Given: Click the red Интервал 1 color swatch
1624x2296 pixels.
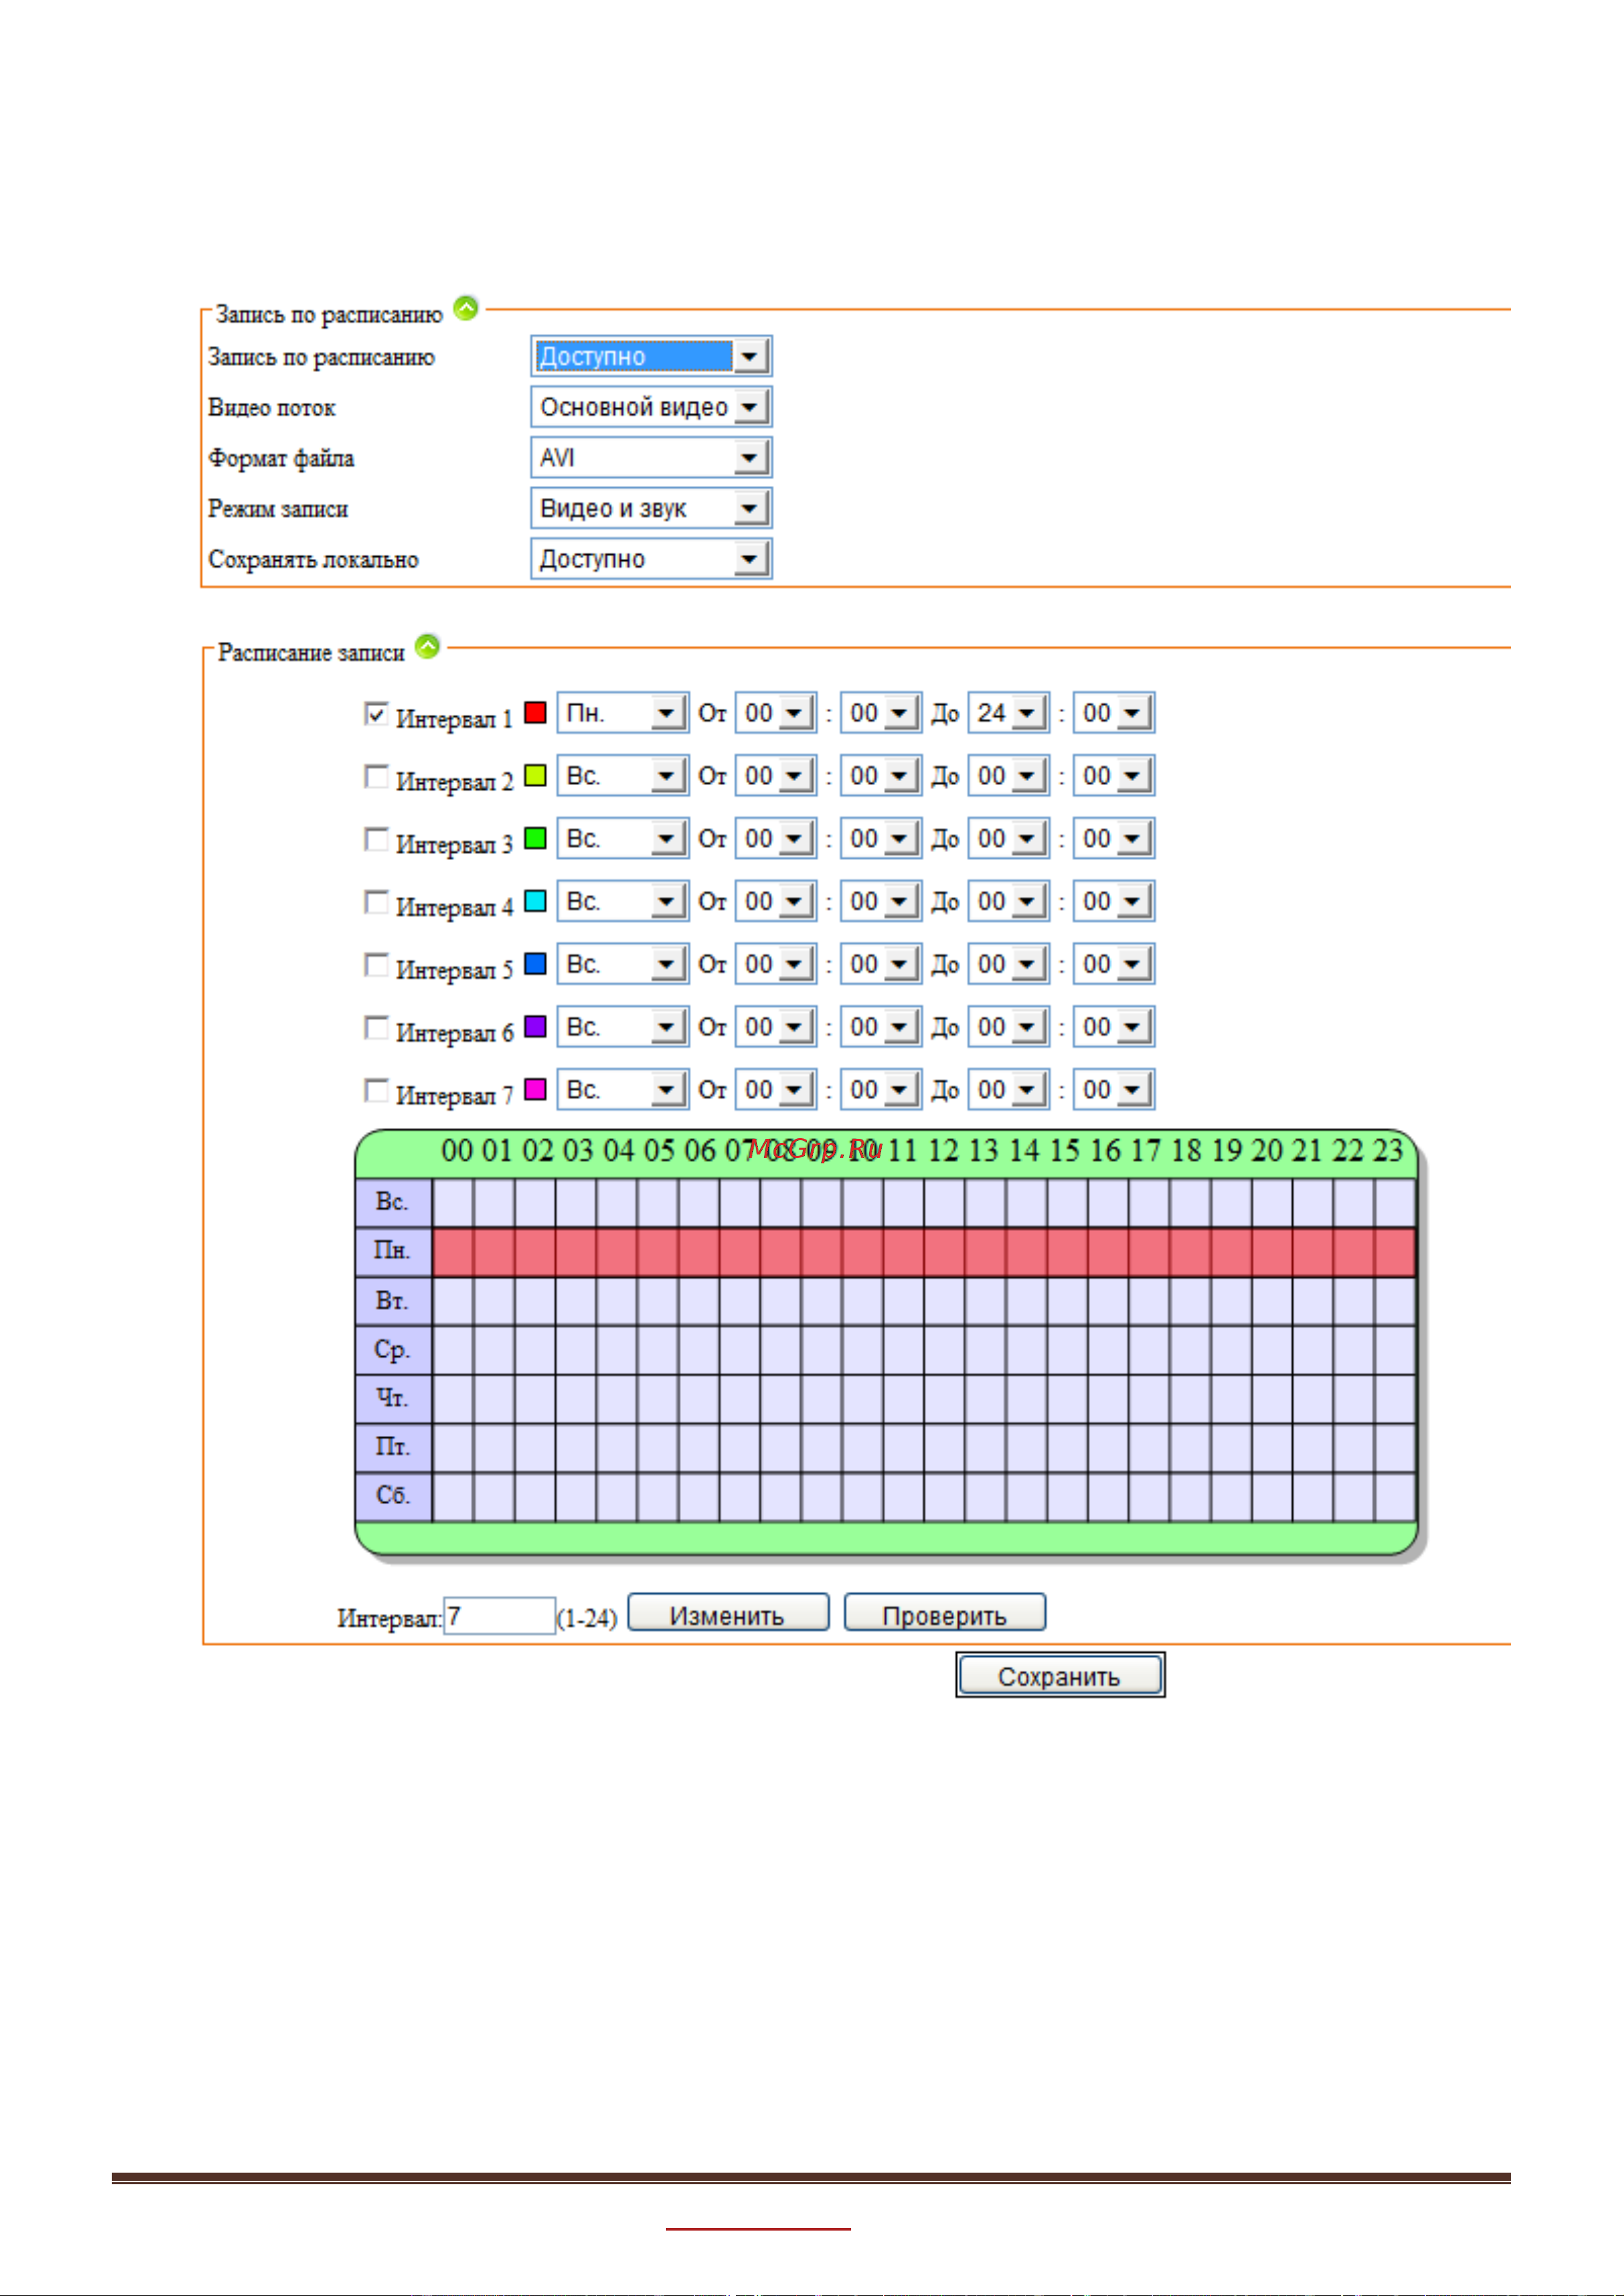Looking at the screenshot, I should tap(536, 713).
